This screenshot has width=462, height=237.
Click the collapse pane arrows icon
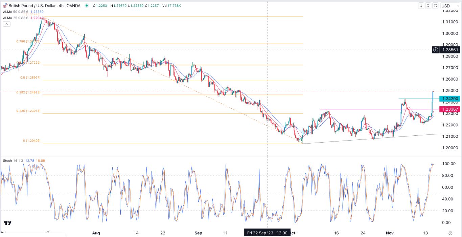pos(428,6)
